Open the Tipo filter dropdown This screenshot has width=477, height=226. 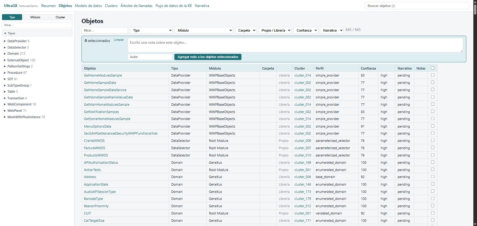[151, 30]
